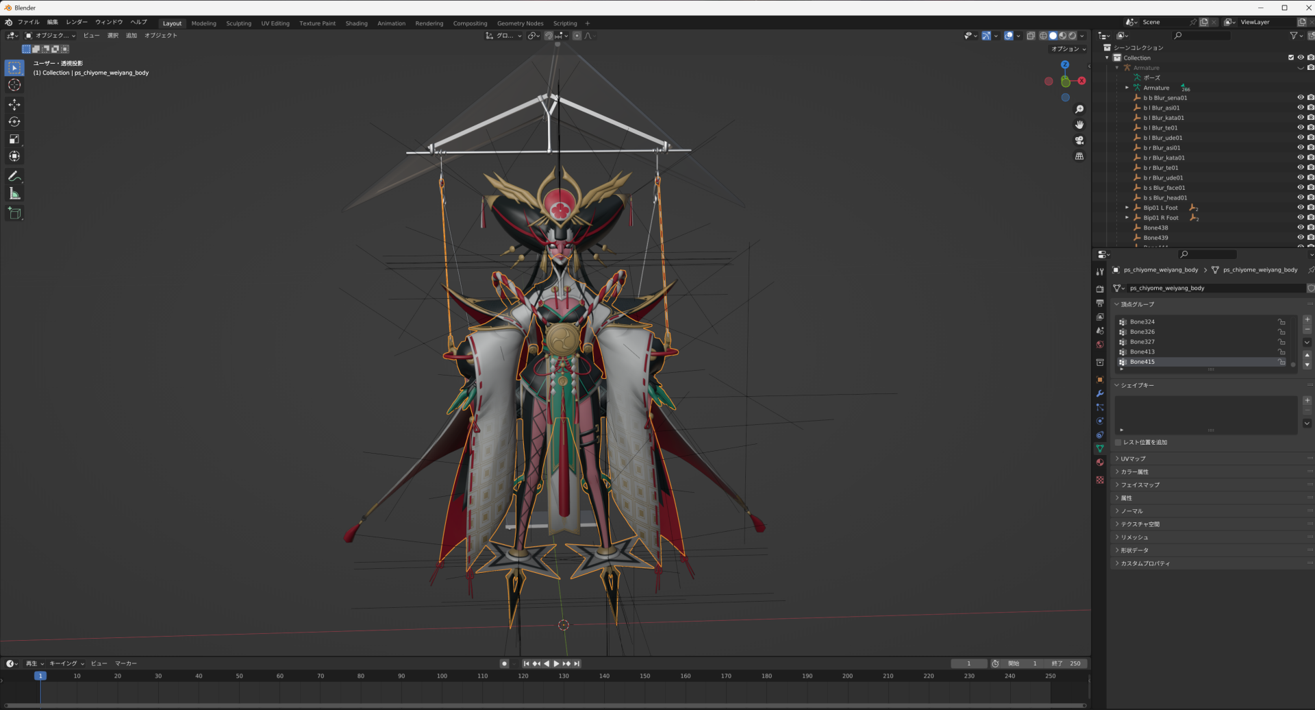Viewport: 1315px width, 710px height.
Task: Open the outliner filter dropdown
Action: tap(1296, 36)
